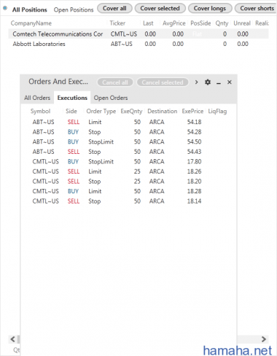This screenshot has height=356, width=277.
Task: Sort executions by Destination column
Action: click(163, 112)
